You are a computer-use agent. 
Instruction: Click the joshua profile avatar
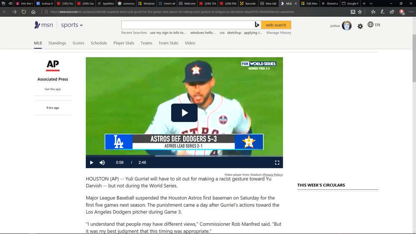point(346,26)
